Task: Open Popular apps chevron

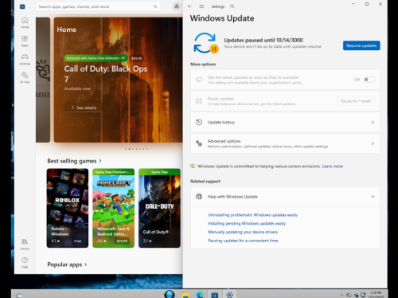Action: point(86,265)
